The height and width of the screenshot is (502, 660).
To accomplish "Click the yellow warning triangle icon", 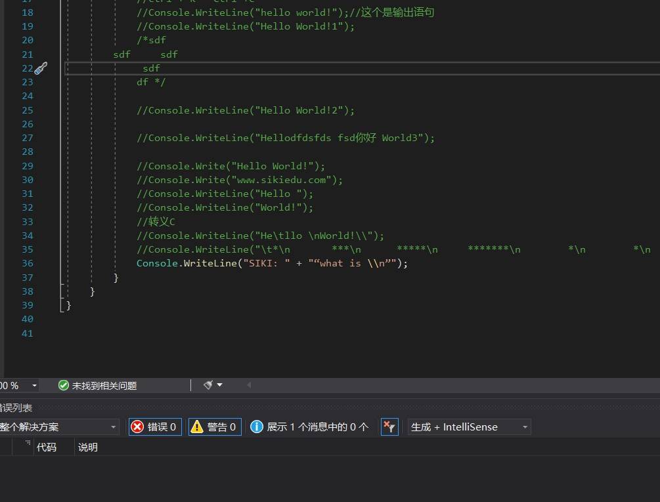I will 196,427.
